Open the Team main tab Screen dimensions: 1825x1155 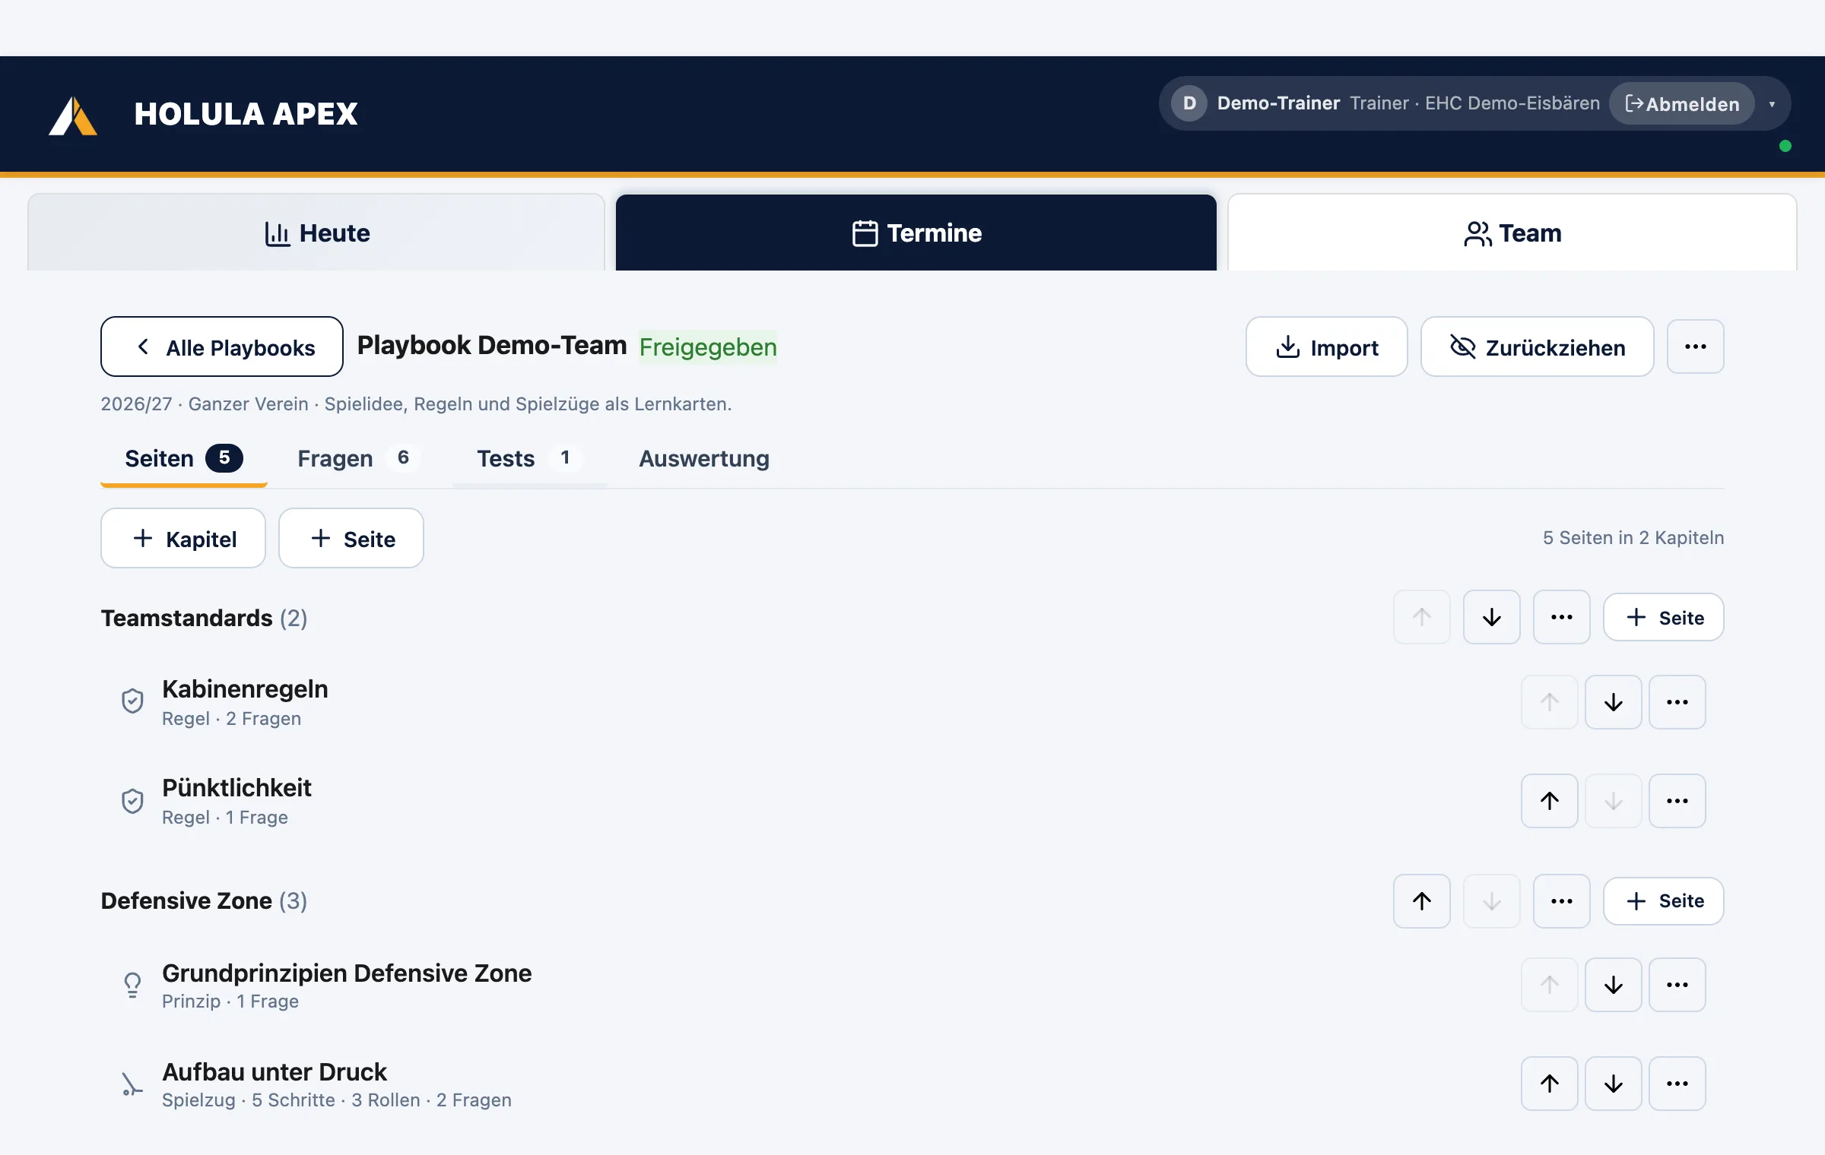[x=1512, y=233]
